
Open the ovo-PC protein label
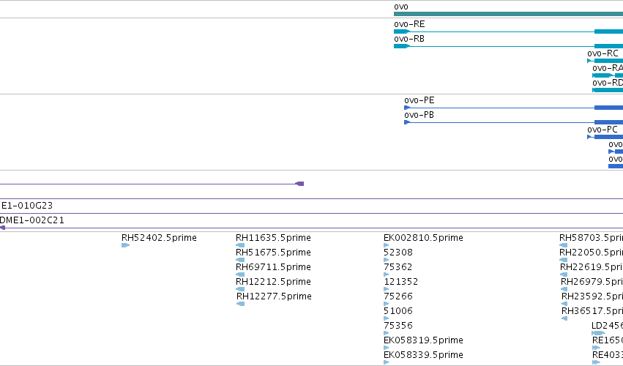[603, 130]
